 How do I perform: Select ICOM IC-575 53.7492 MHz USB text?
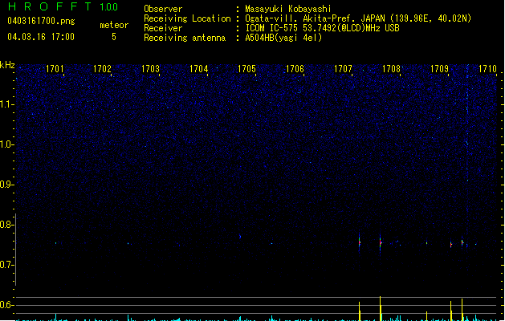click(x=322, y=28)
